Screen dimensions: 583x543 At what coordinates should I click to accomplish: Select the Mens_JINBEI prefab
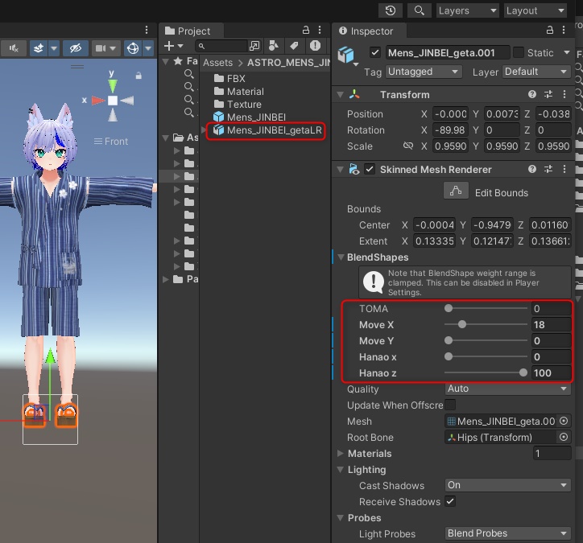tap(250, 117)
